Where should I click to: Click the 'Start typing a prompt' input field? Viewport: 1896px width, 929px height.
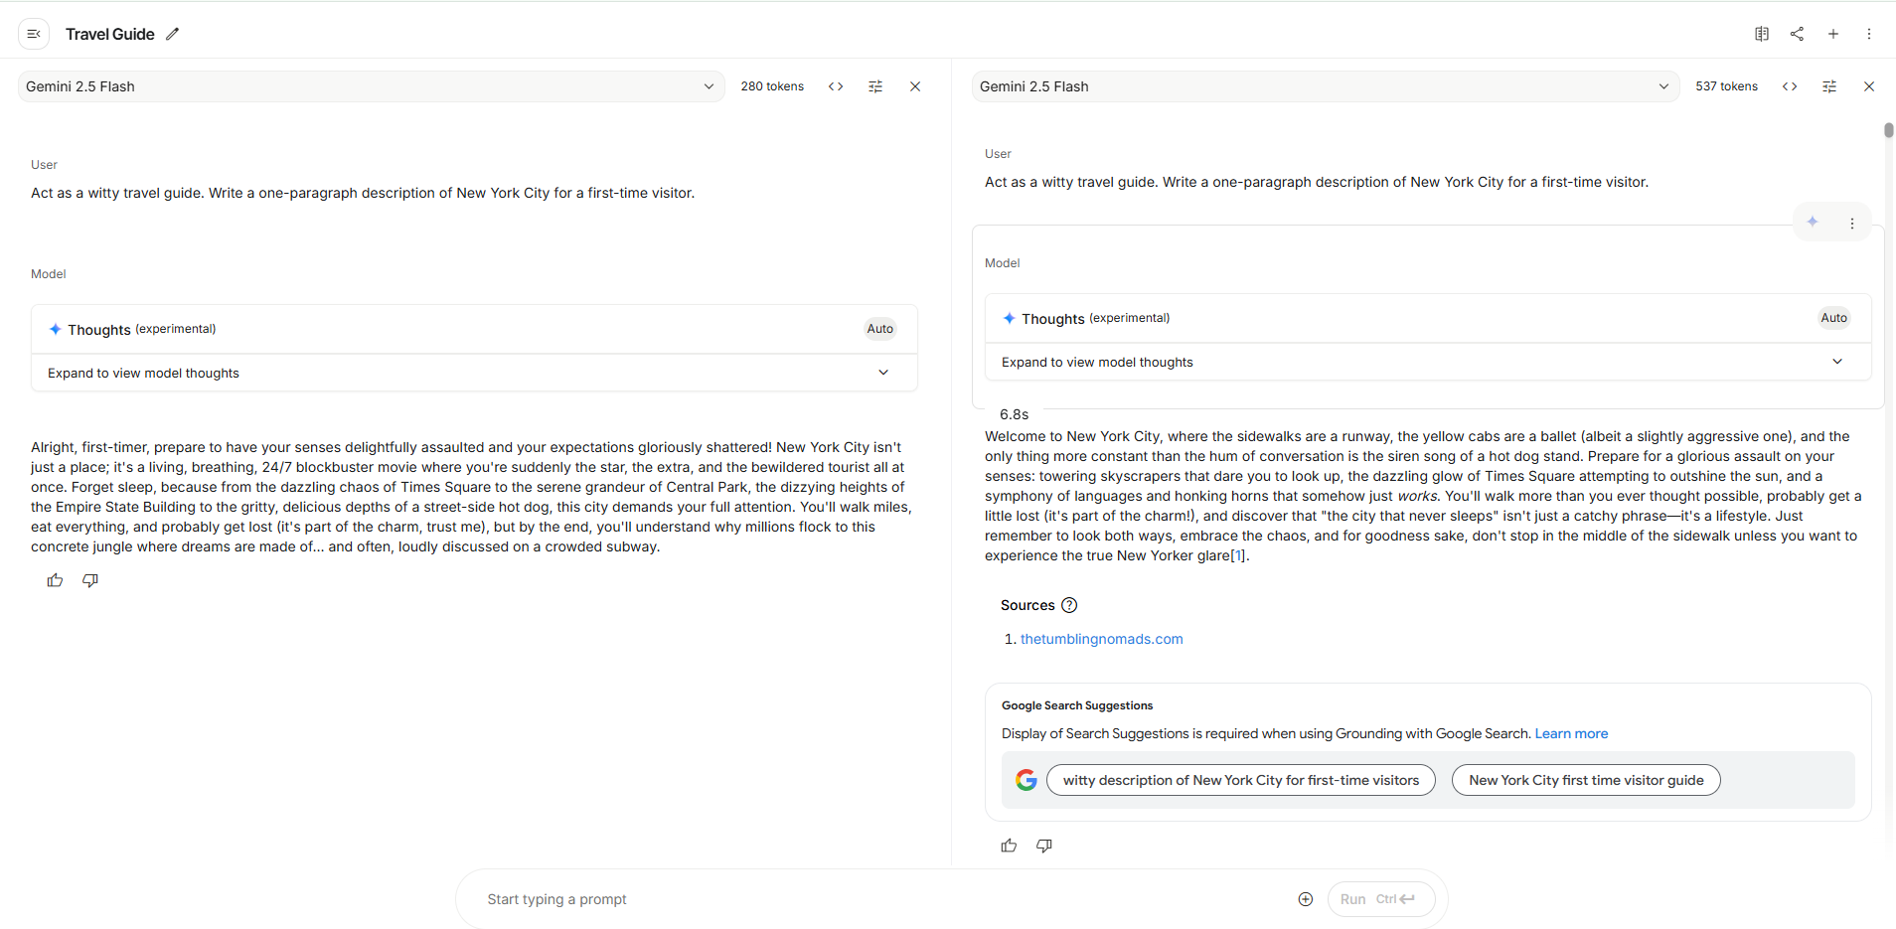(x=874, y=899)
